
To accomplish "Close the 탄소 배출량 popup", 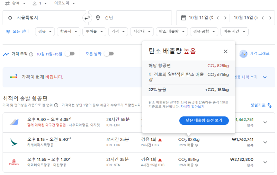I will (226, 51).
